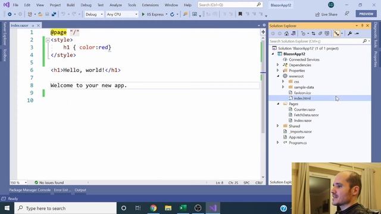381x214 pixels.
Task: Click the Save All toolbar icon
Action: tap(54, 14)
